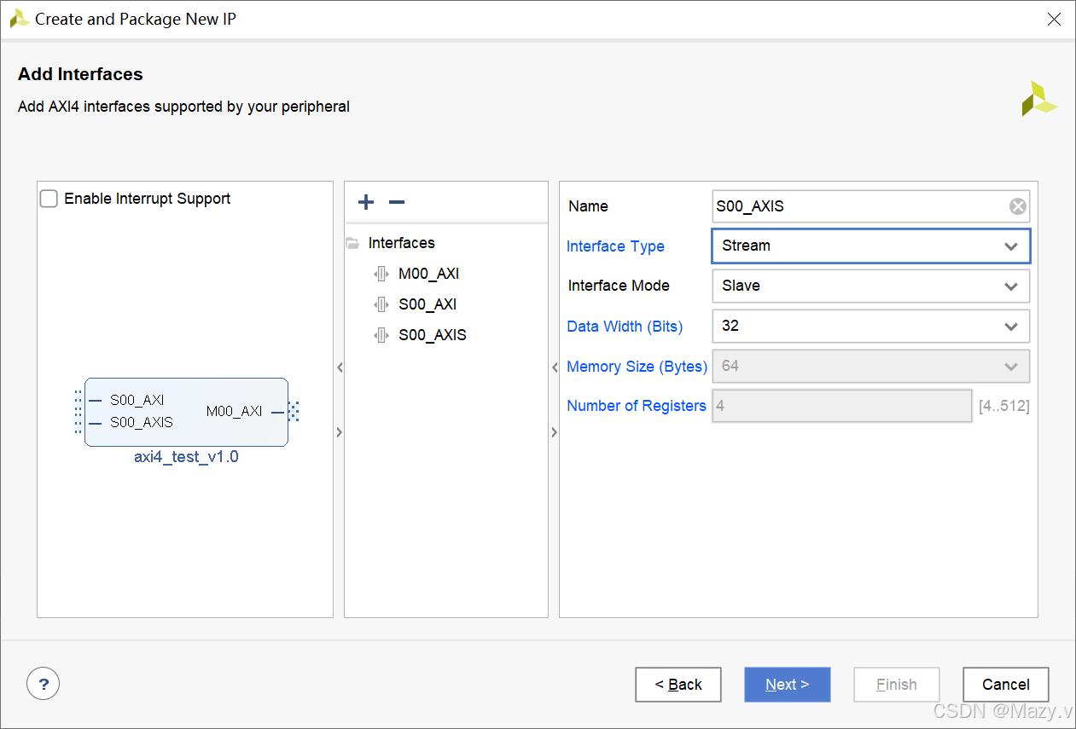Click the axi4_test_v1.0 IP block symbol
This screenshot has width=1076, height=729.
click(x=186, y=412)
